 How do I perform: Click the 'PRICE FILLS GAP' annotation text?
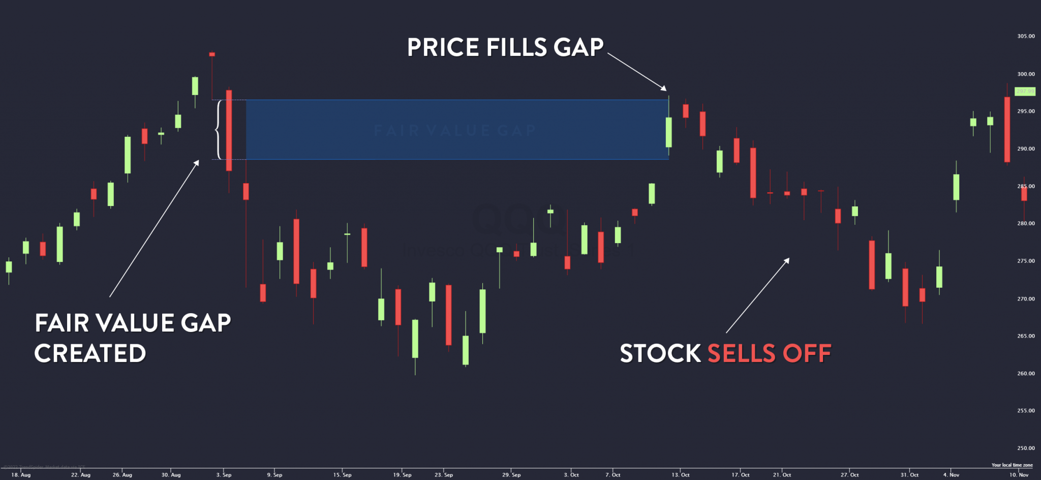click(x=505, y=47)
